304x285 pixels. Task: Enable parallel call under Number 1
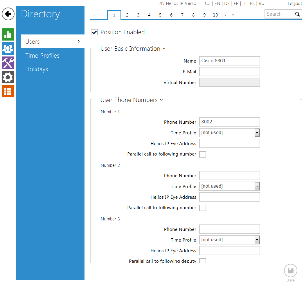(x=203, y=154)
